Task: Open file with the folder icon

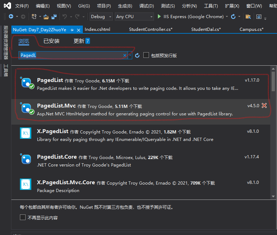Action: coord(46,17)
